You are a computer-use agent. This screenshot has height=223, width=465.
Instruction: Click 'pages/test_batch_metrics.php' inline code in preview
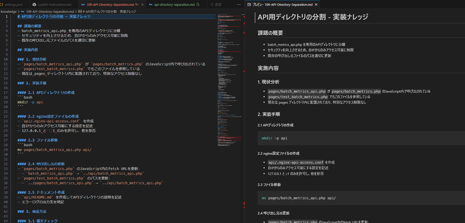click(x=298, y=97)
